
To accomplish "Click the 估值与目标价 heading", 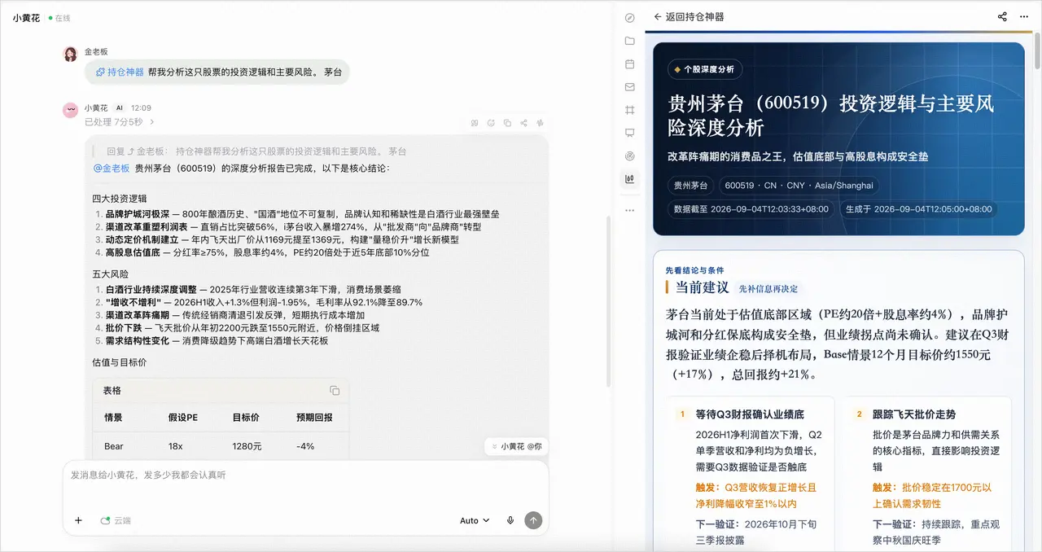I will (120, 361).
